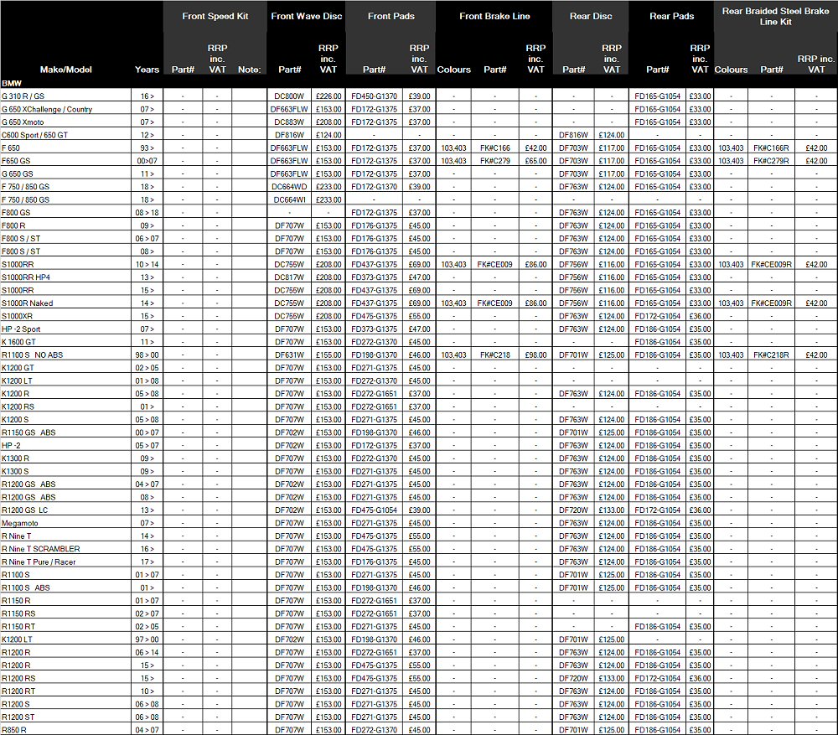This screenshot has width=838, height=735.
Task: Click the £65.00 price in F650 GS row
Action: click(535, 161)
